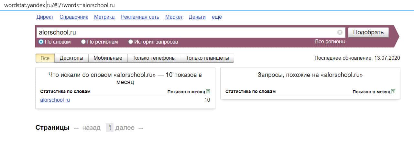
Task: Click help icon in left statistics table
Action: pos(208,91)
